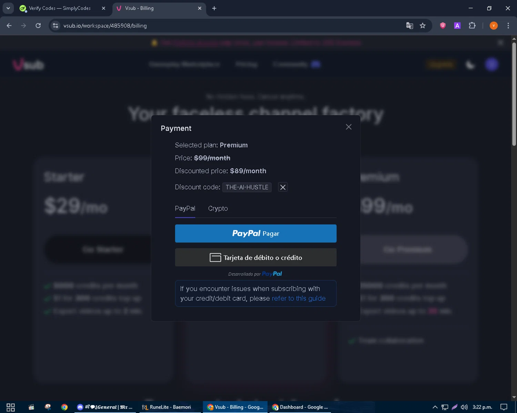Open the Verify Codes — SimplyCodes tab
This screenshot has height=413, width=517.
point(60,8)
